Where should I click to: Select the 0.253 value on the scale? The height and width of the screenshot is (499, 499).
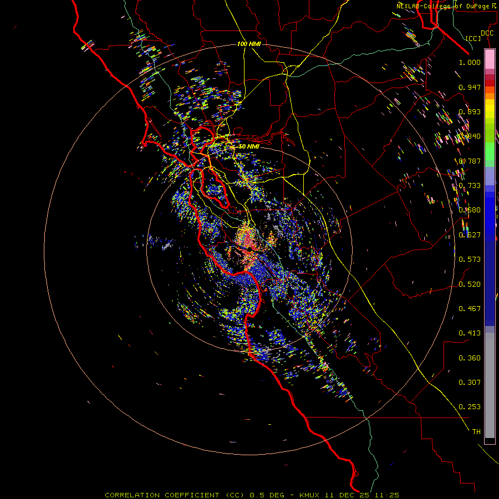click(x=470, y=407)
